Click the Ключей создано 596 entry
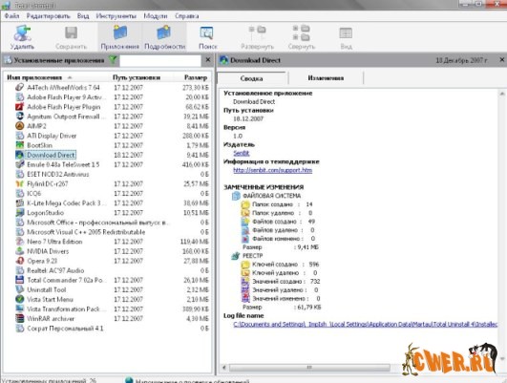The image size is (507, 383). (280, 265)
